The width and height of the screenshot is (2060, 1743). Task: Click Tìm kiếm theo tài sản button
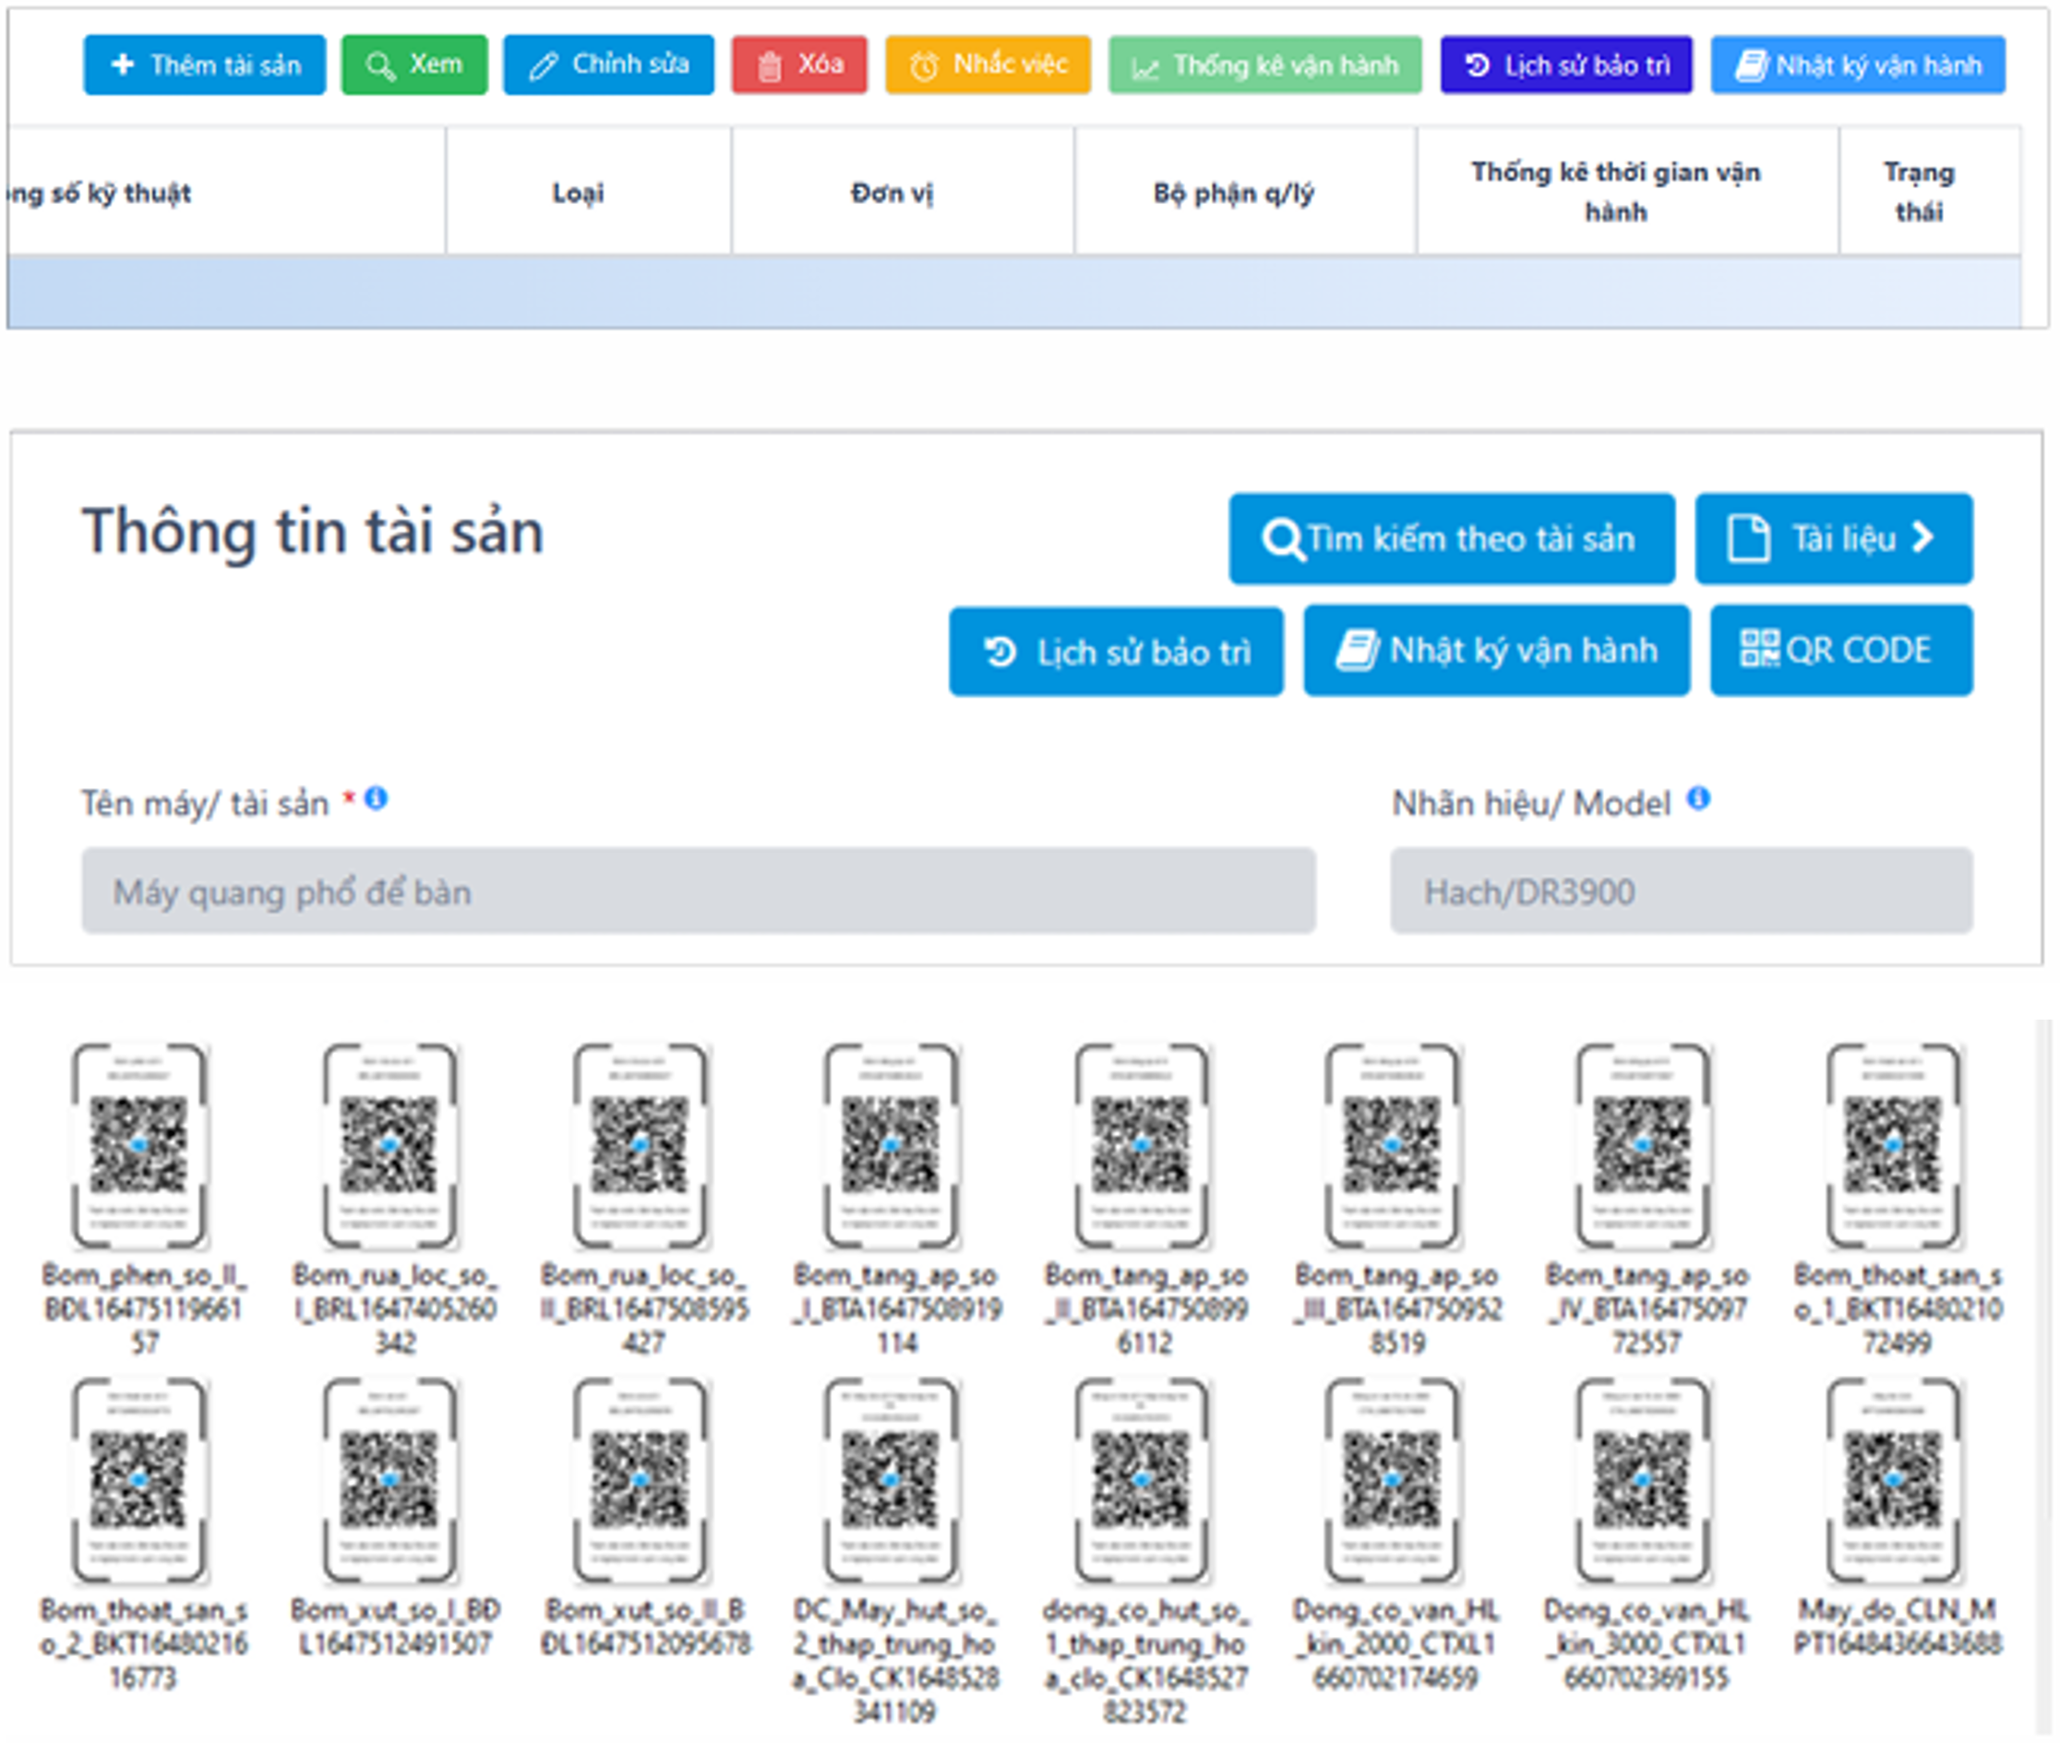(x=1452, y=539)
